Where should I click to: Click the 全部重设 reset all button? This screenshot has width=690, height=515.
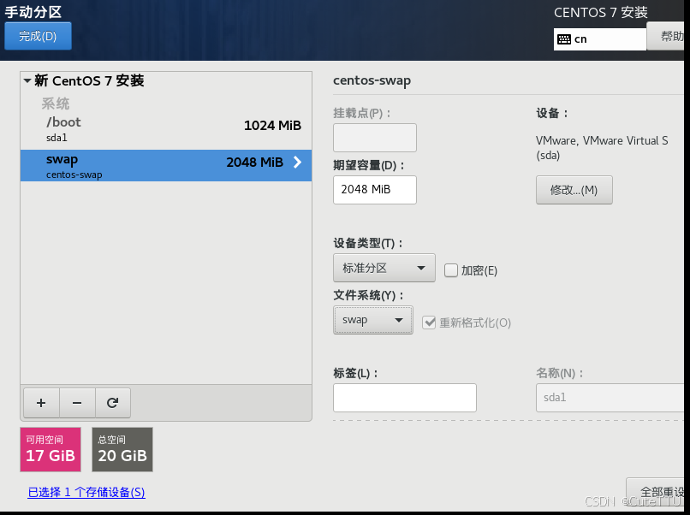[657, 491]
